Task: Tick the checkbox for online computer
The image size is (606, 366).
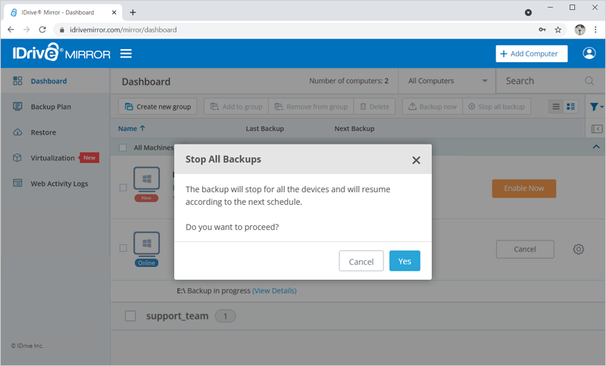Action: 123,248
